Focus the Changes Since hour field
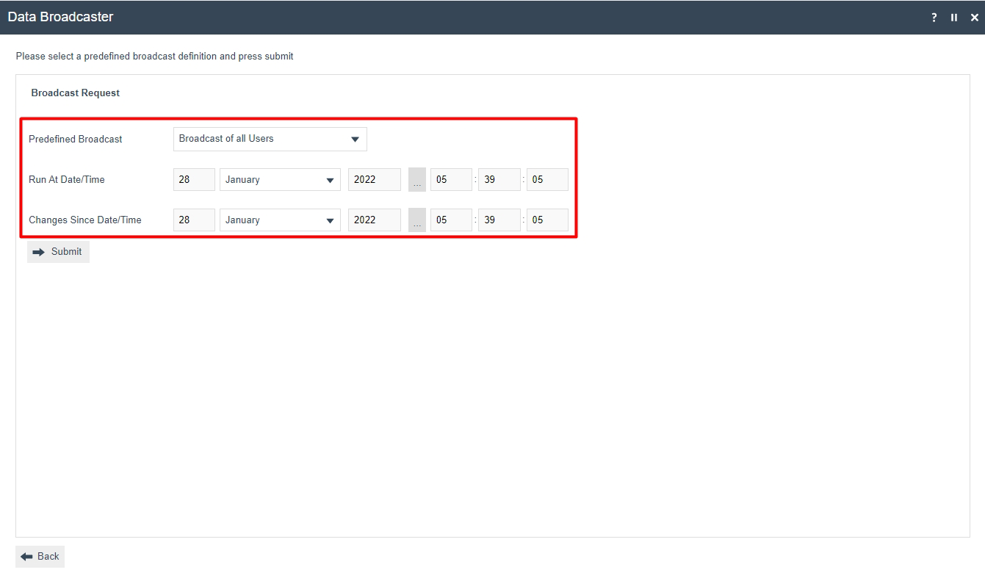Screen dimensions: 985x578 [x=450, y=220]
